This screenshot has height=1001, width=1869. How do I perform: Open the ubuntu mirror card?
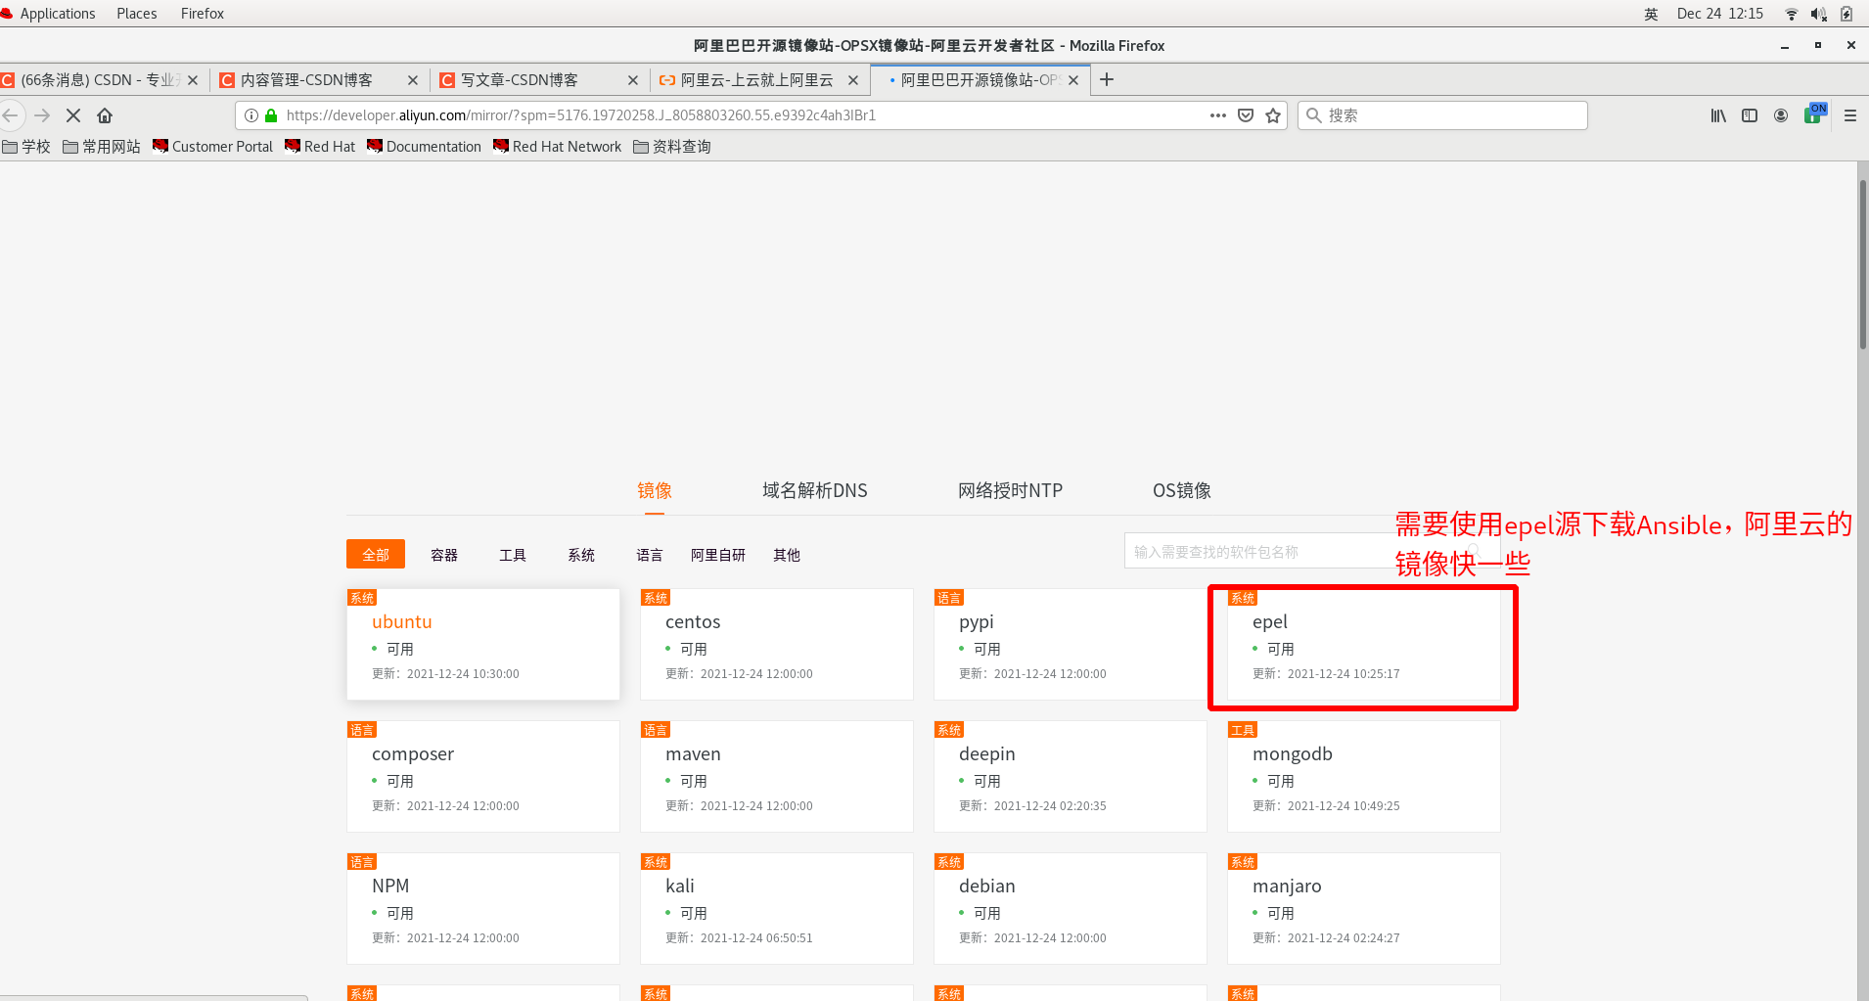click(483, 644)
